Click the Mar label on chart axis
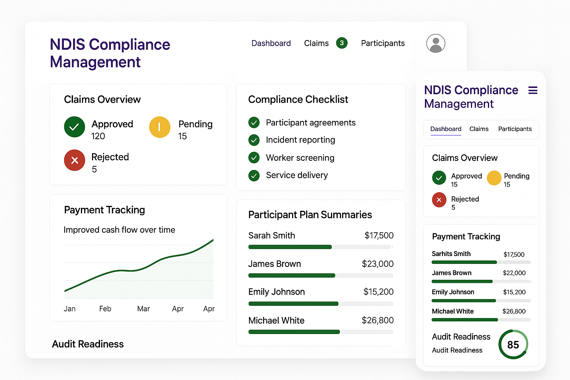Image resolution: width=570 pixels, height=380 pixels. [x=143, y=309]
